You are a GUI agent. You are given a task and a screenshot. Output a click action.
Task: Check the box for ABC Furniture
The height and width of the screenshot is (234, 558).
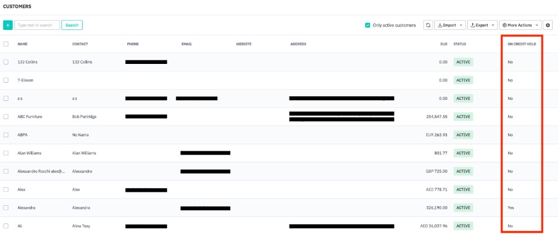(x=6, y=117)
